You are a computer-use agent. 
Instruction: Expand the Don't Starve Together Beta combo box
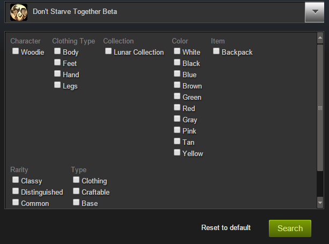161,12
